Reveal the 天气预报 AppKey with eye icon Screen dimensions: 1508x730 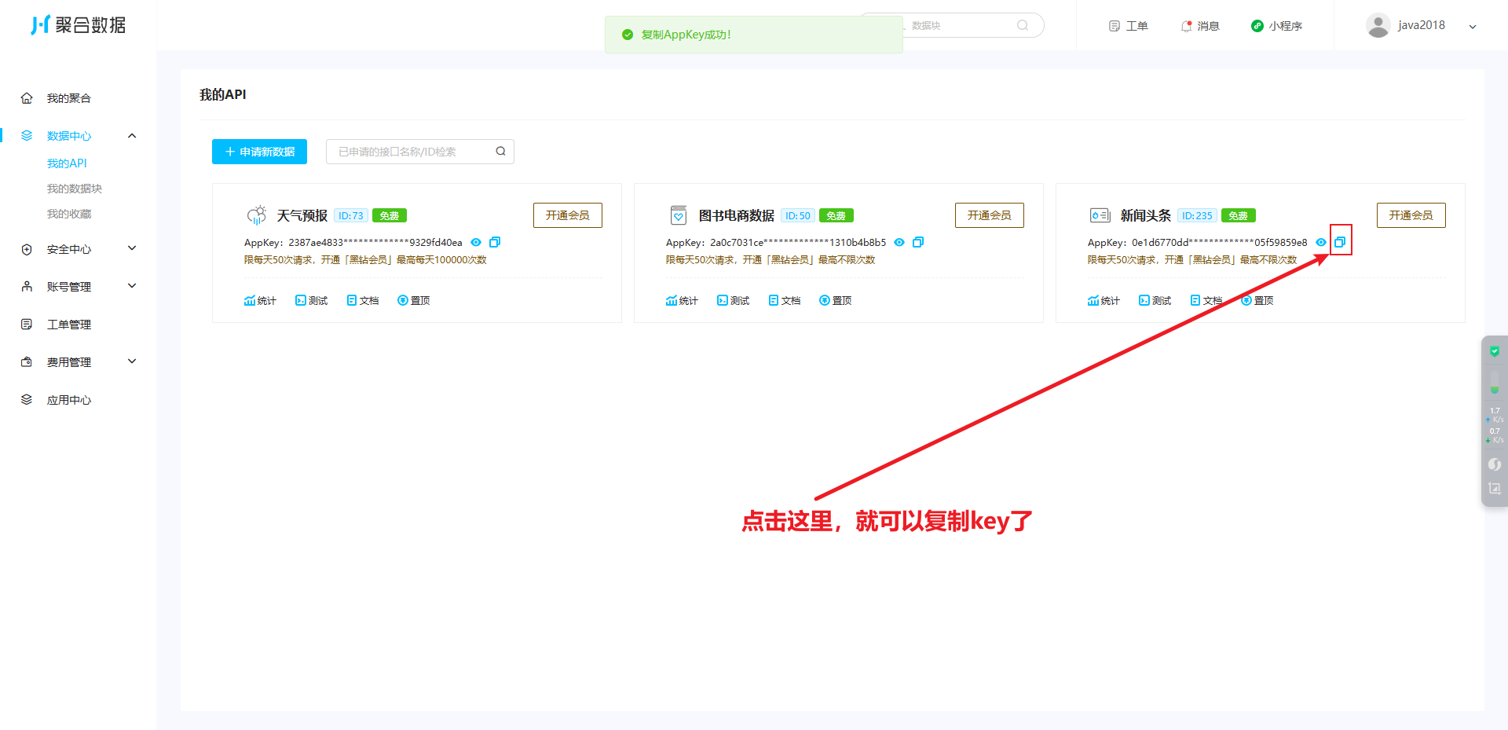point(476,242)
